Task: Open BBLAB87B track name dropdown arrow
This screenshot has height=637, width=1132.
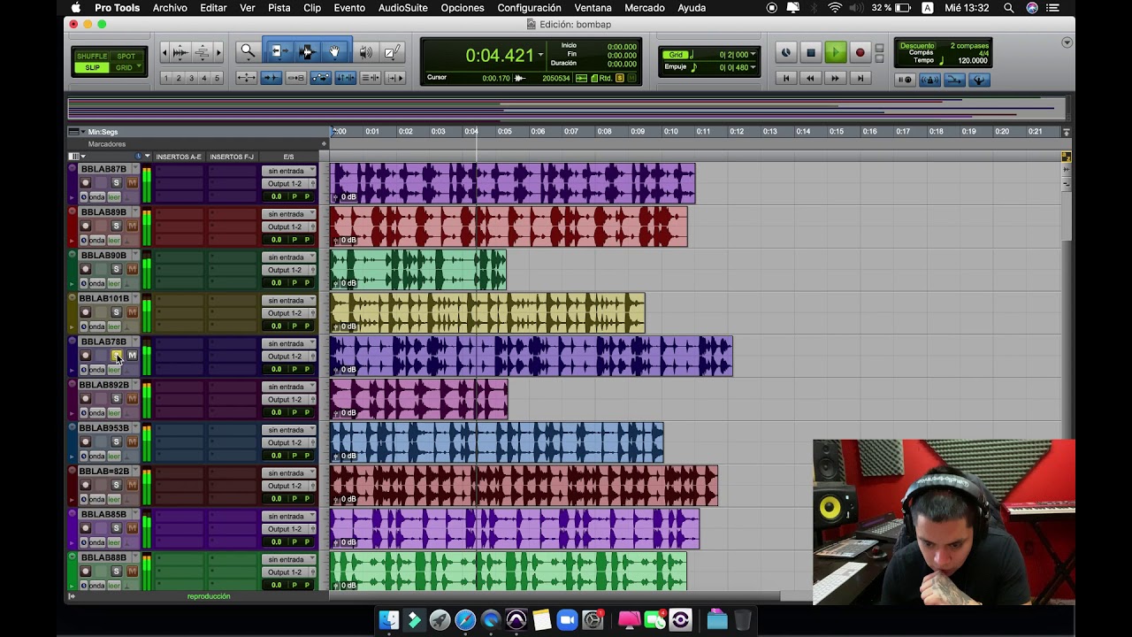Action: (134, 168)
